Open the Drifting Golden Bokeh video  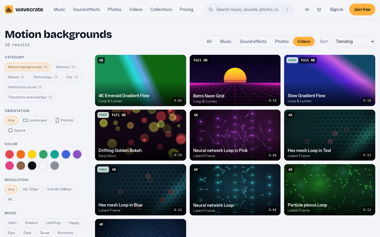point(140,135)
